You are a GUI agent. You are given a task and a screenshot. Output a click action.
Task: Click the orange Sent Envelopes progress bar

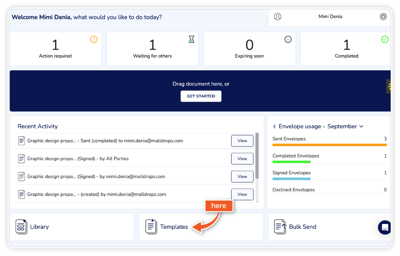click(329, 145)
